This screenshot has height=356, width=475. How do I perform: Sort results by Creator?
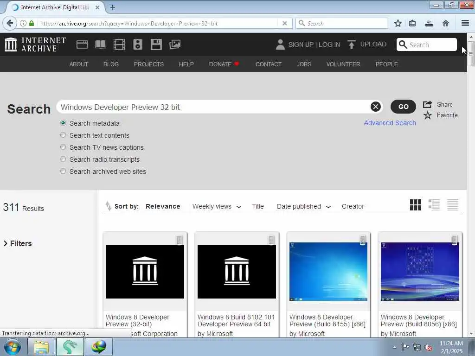[353, 206]
